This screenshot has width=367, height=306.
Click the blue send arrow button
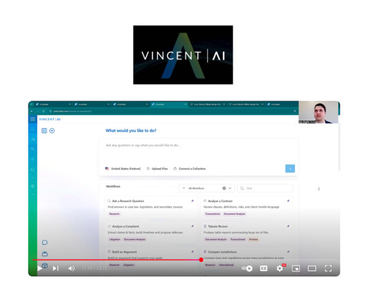(x=290, y=168)
